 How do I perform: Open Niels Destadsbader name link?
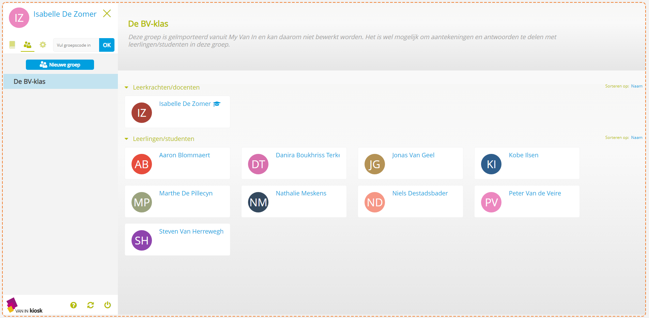point(420,193)
